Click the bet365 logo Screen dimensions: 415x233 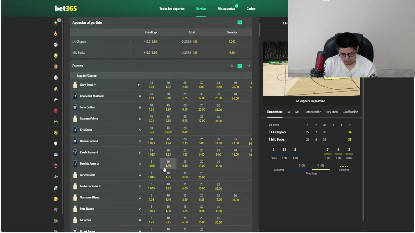tap(66, 9)
